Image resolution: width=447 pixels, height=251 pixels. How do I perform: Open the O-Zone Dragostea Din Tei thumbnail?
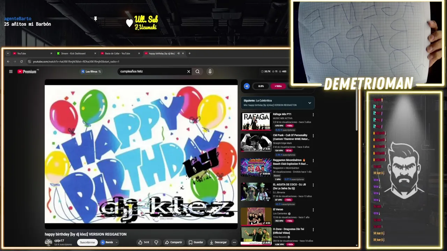(x=256, y=236)
